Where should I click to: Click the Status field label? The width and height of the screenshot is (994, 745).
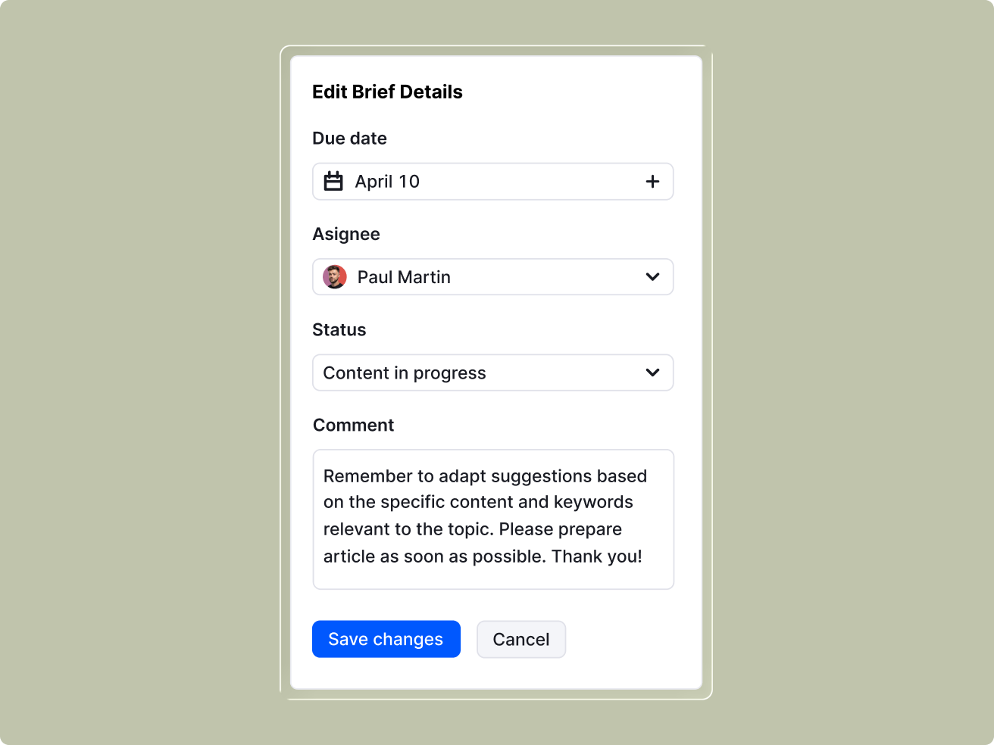[339, 330]
